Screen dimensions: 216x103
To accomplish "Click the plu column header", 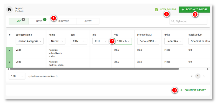I will 94,35.
